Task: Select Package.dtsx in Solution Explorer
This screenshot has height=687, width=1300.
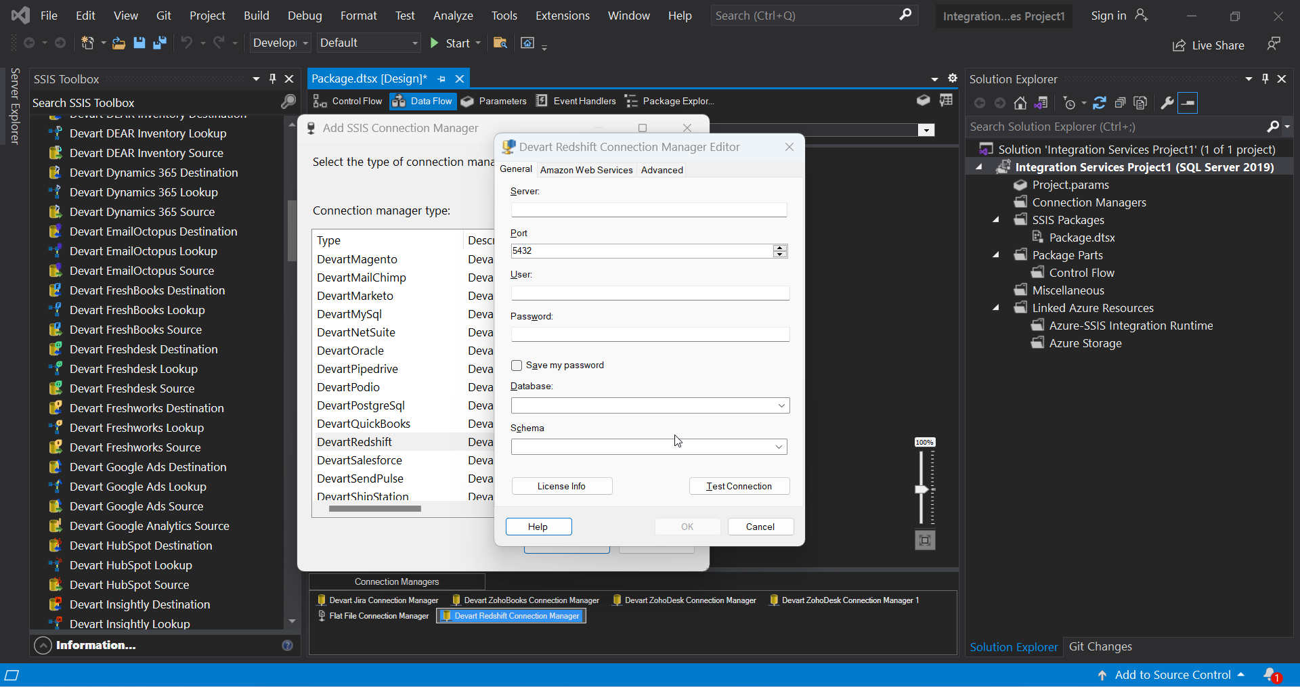Action: [1081, 238]
